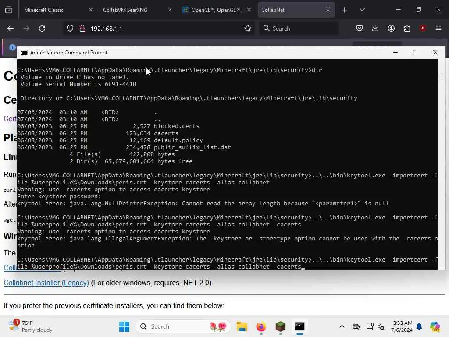Close the CollabNet browser tab
The width and height of the screenshot is (449, 337).
tap(328, 10)
